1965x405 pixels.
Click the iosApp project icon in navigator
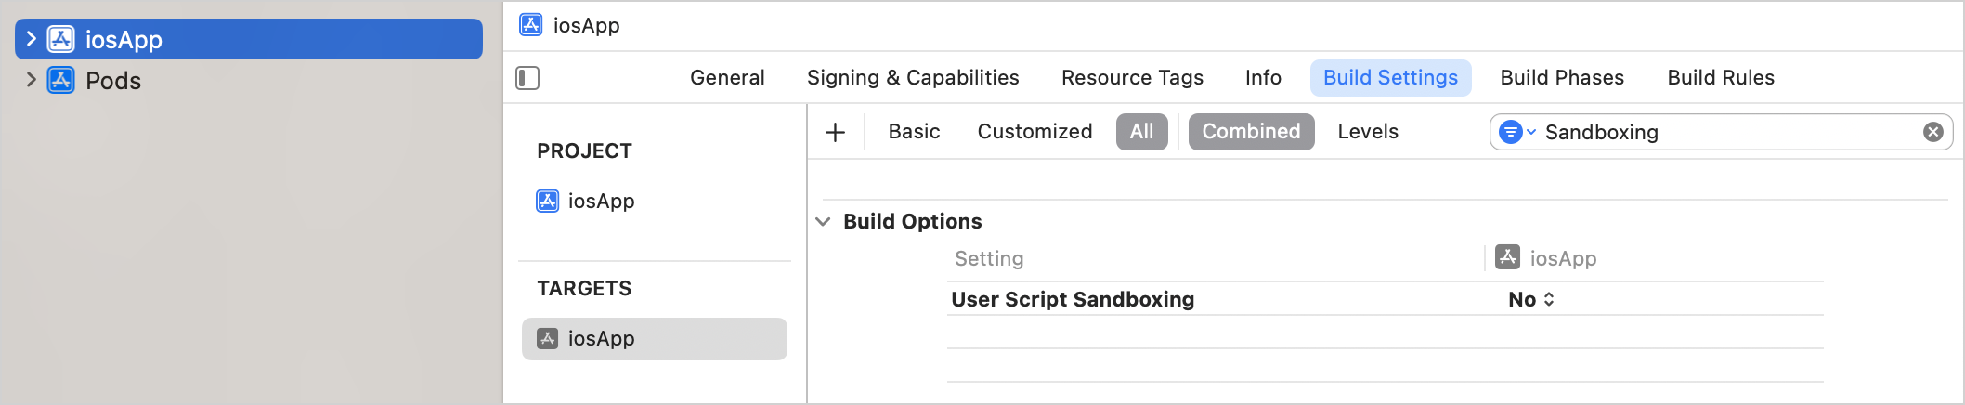pyautogui.click(x=61, y=39)
